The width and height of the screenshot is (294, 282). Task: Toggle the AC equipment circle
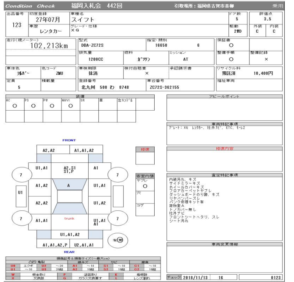click(x=14, y=105)
